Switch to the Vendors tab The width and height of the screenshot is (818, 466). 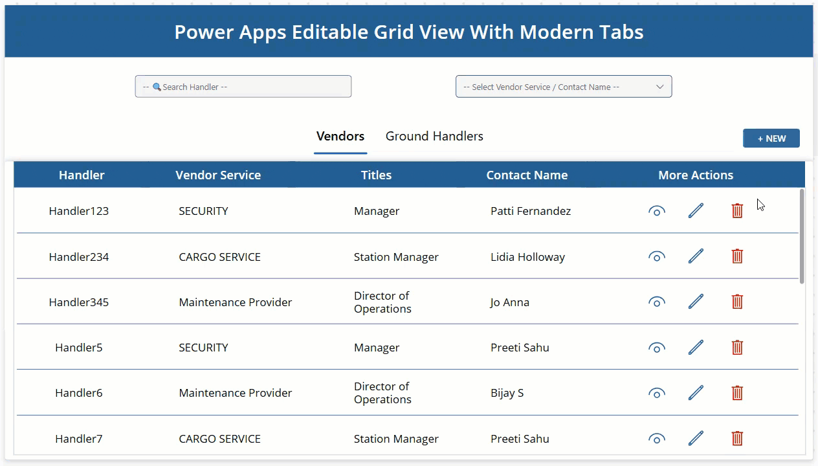[x=340, y=137]
